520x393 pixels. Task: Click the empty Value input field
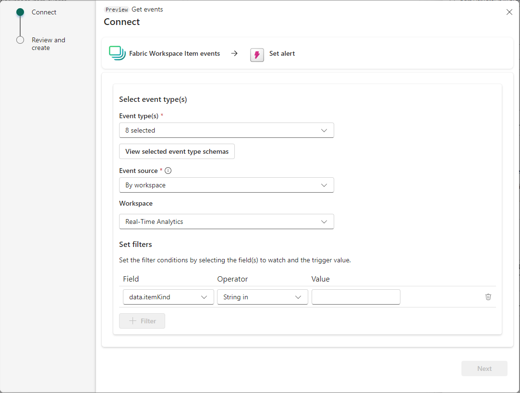click(x=355, y=297)
